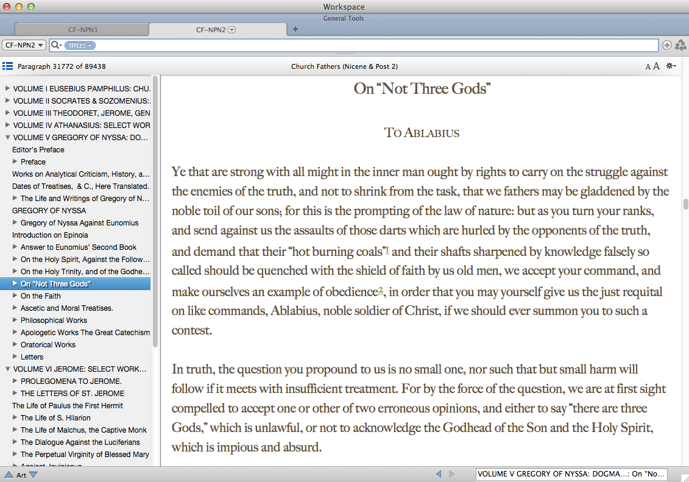Expand VOLUME IV ATHANASIUS
The height and width of the screenshot is (482, 689).
coord(7,125)
